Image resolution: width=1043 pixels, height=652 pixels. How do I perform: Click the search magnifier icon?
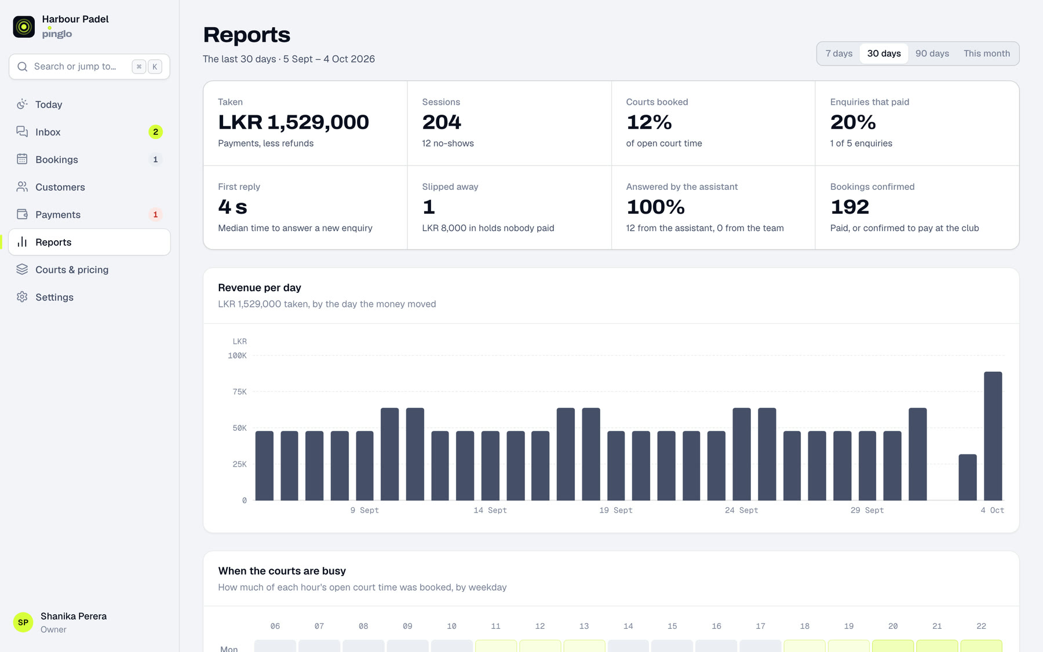23,67
